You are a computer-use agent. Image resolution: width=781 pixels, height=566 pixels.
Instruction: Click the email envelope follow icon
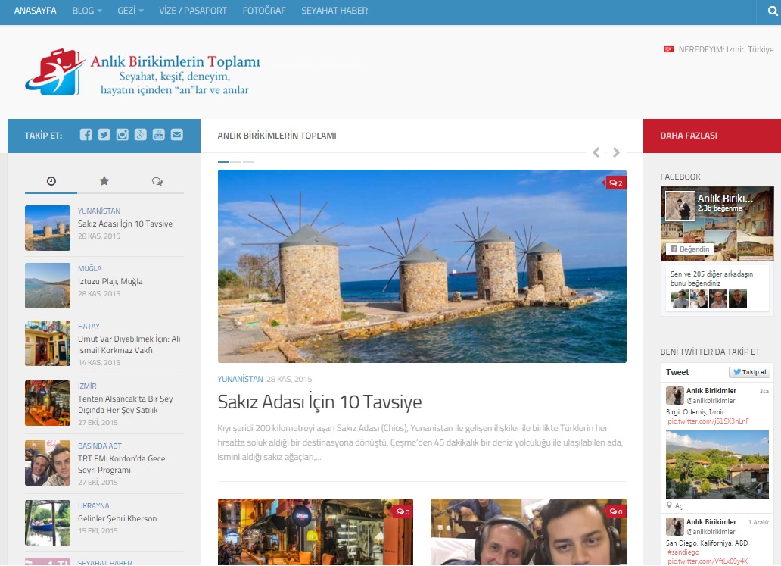tap(176, 135)
